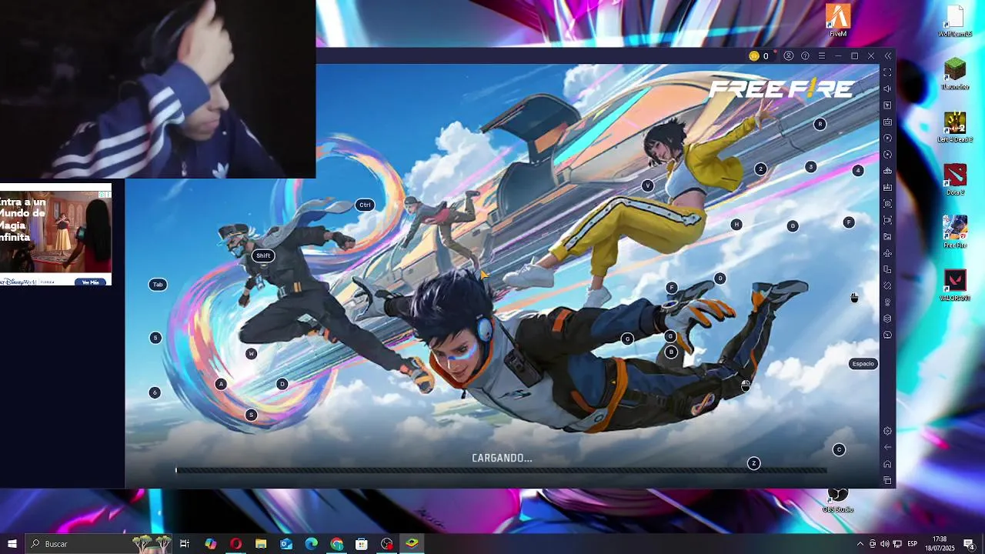Collapse the sidebar with double chevron icon

[x=887, y=56]
